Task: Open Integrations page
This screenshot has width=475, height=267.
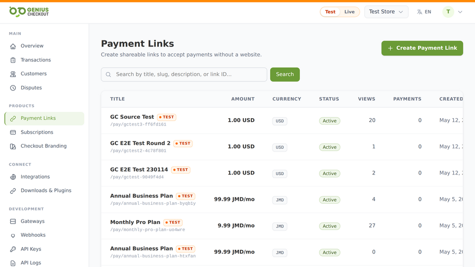Action: click(44, 177)
